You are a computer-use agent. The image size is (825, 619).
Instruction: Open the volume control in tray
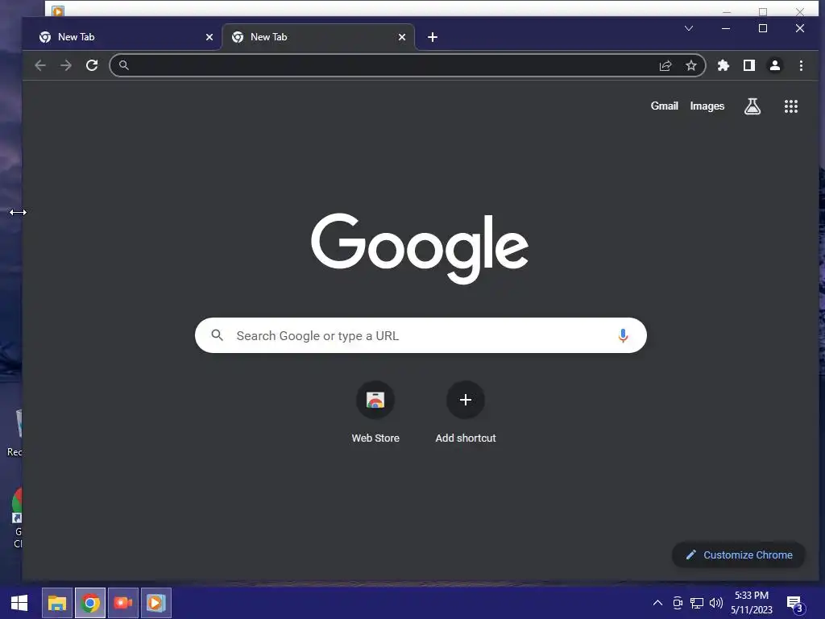coord(716,603)
